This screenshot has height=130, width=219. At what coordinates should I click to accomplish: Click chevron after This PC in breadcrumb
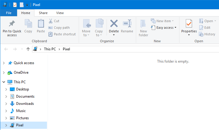click(x=59, y=49)
